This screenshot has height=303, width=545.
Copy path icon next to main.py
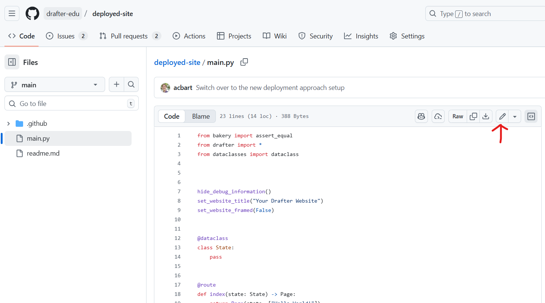[x=244, y=62]
